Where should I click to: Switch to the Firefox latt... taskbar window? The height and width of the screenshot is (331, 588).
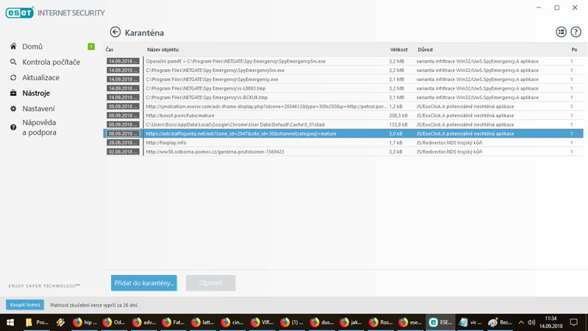point(204,322)
